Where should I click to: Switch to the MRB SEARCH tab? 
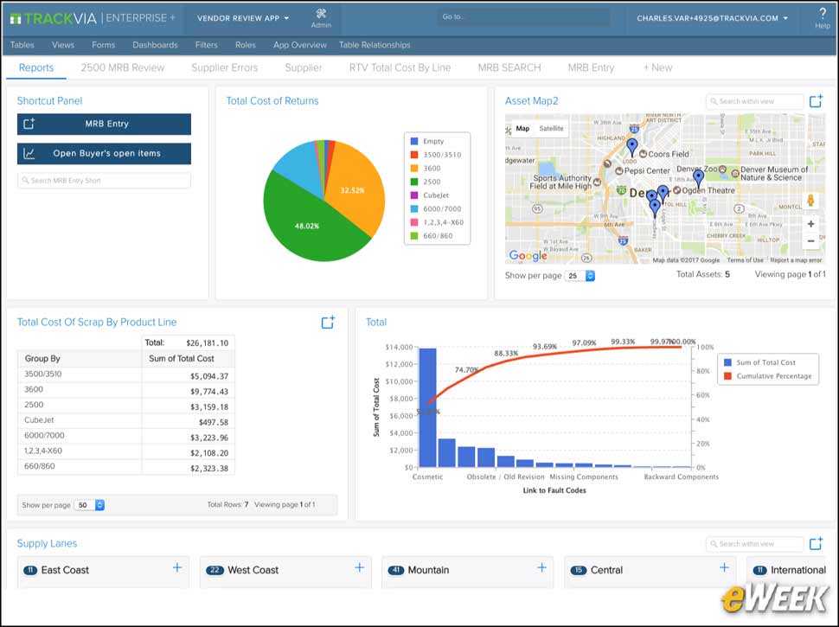click(509, 68)
